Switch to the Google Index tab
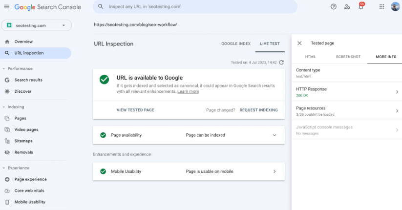The width and height of the screenshot is (402, 210). (236, 43)
